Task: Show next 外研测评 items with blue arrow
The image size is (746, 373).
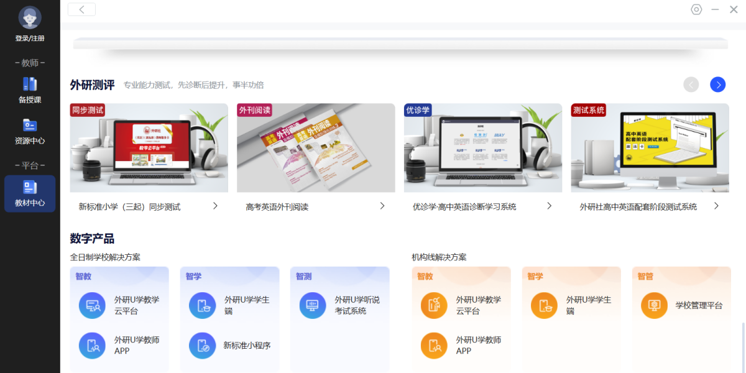Action: click(717, 85)
